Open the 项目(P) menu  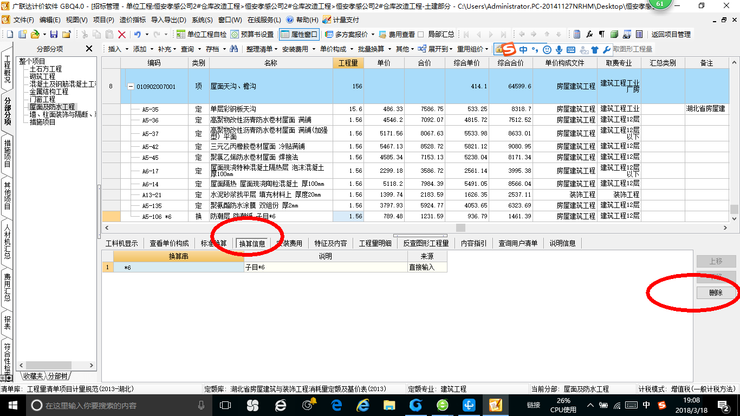[103, 19]
